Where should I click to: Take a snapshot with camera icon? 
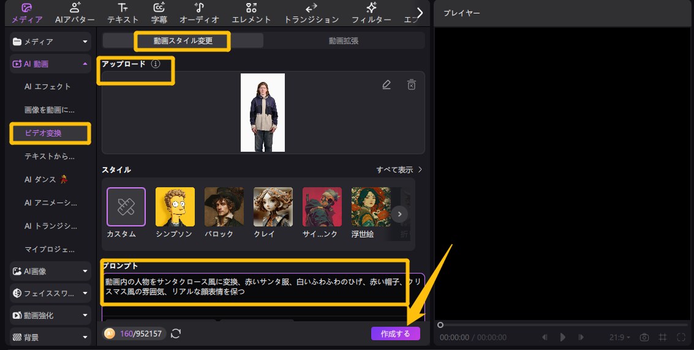644,337
